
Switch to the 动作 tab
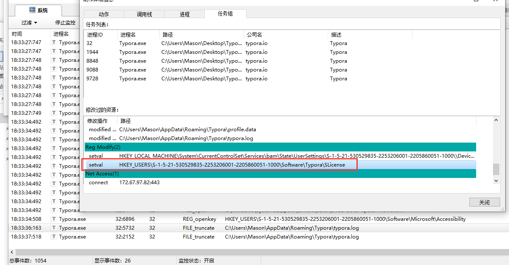click(104, 14)
